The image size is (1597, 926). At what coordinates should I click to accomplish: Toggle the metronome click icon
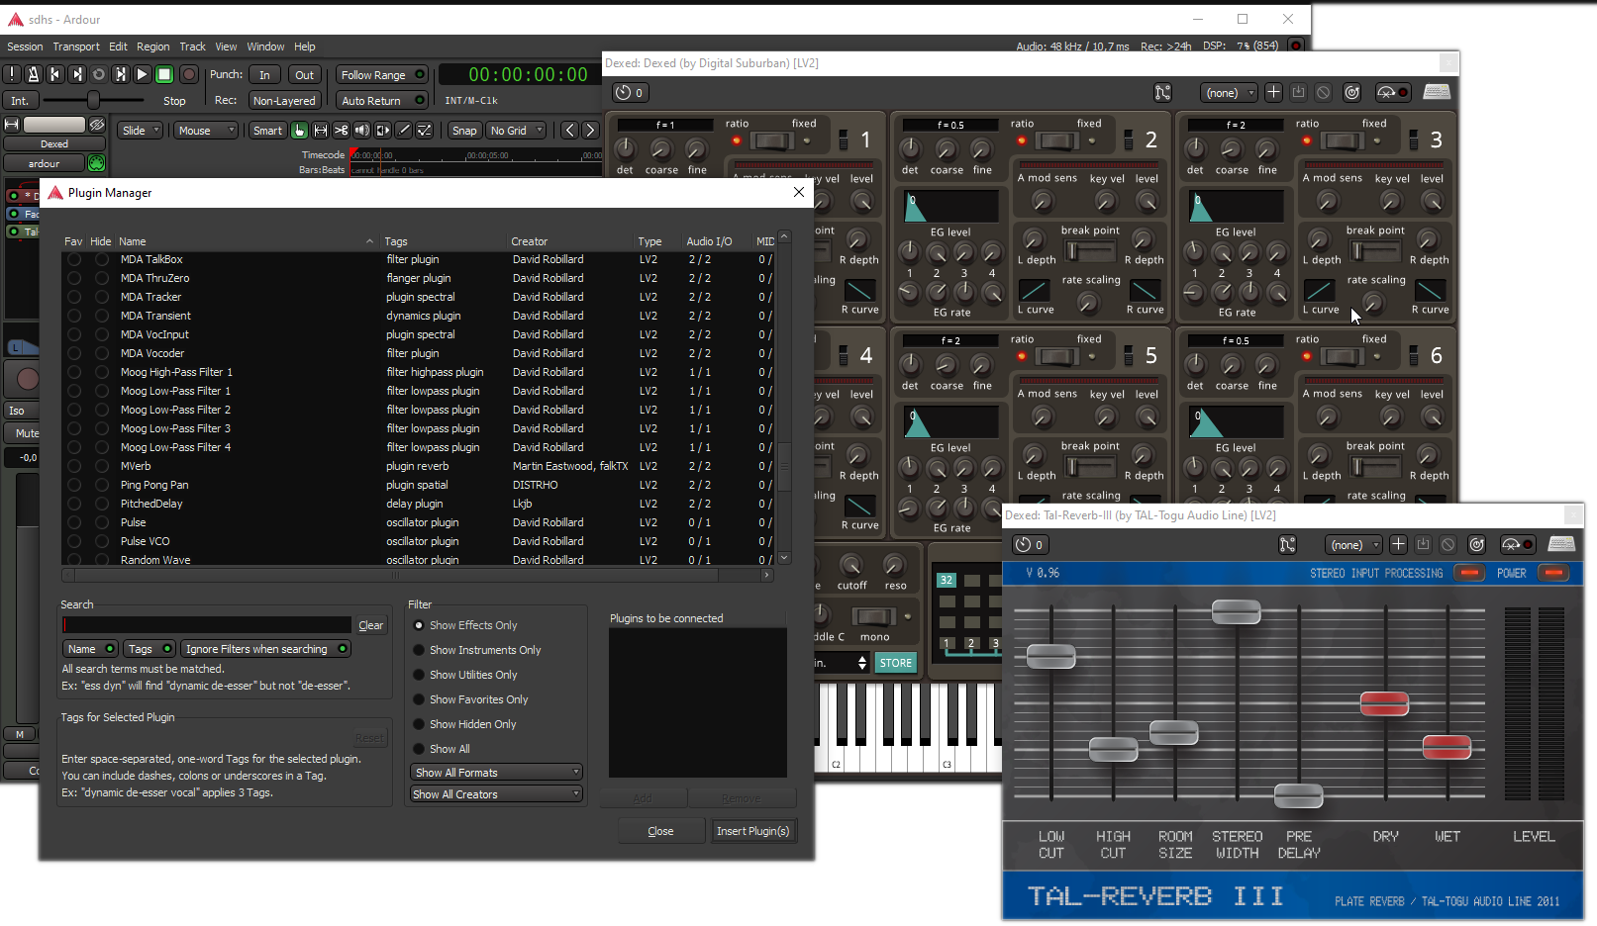pyautogui.click(x=34, y=74)
